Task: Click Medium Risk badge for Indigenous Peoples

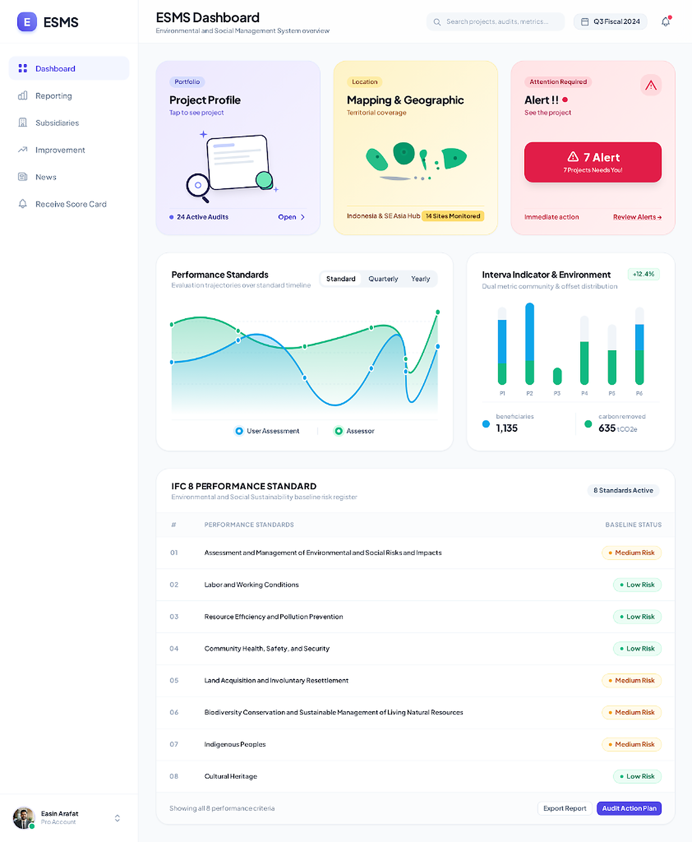Action: [x=632, y=744]
